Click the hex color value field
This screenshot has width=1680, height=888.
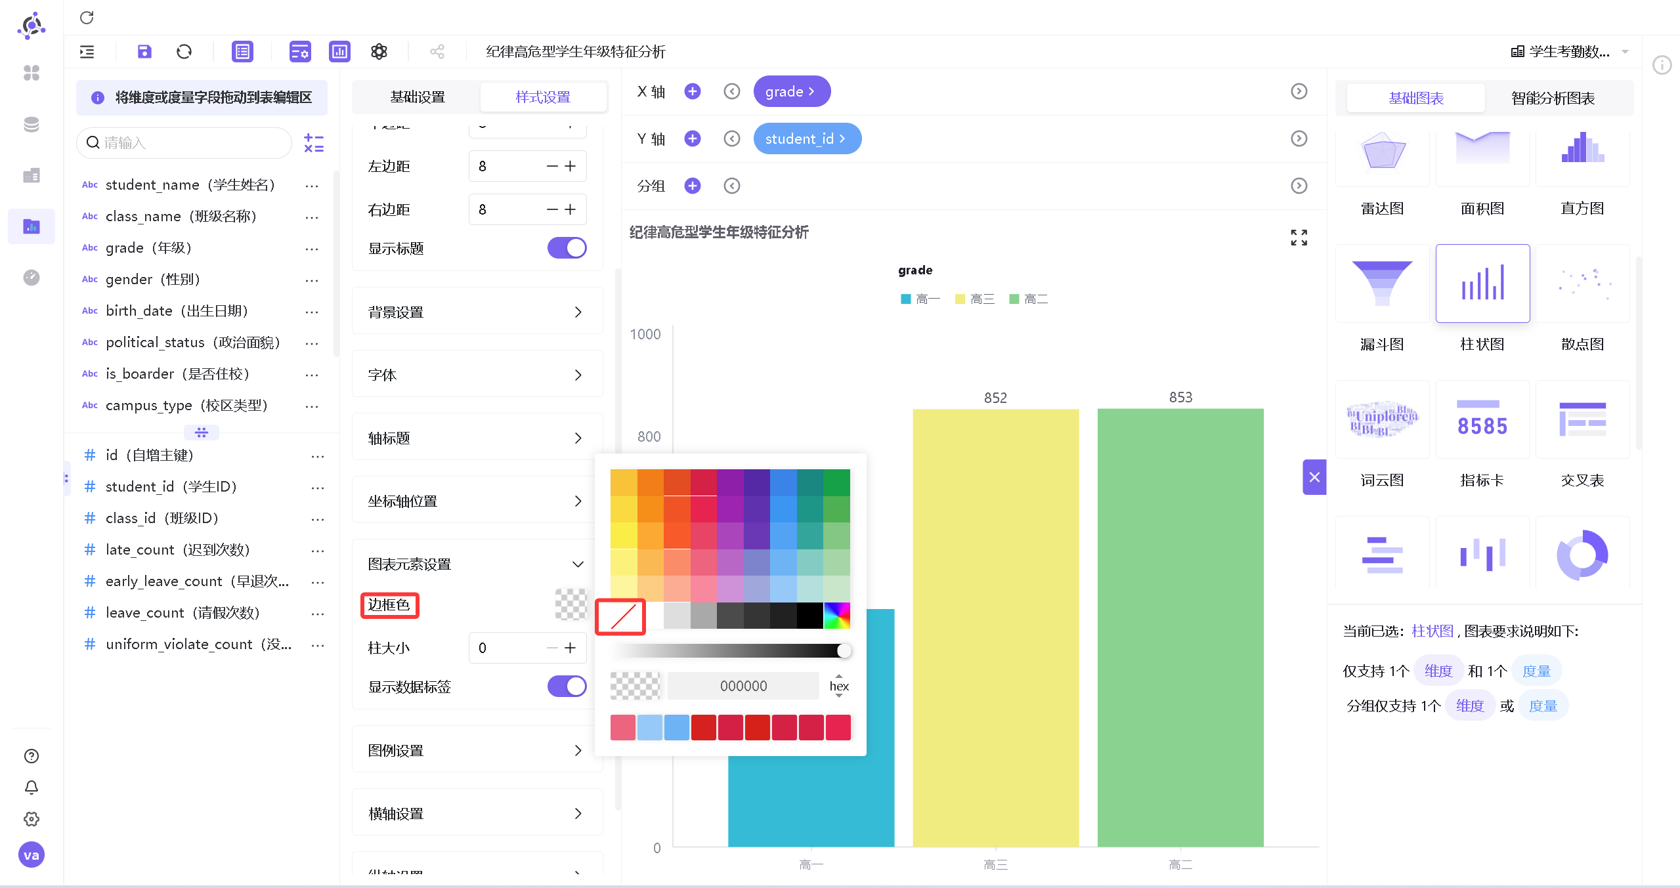[x=743, y=686]
